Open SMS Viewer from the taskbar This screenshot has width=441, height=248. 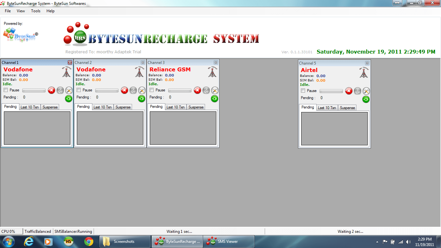coord(229,242)
